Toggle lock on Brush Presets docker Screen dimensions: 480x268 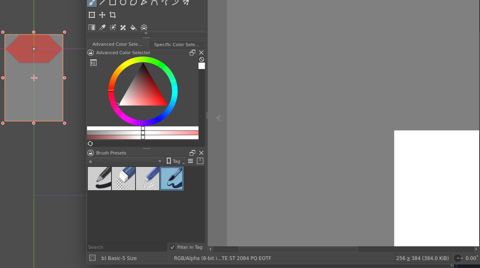pos(91,153)
